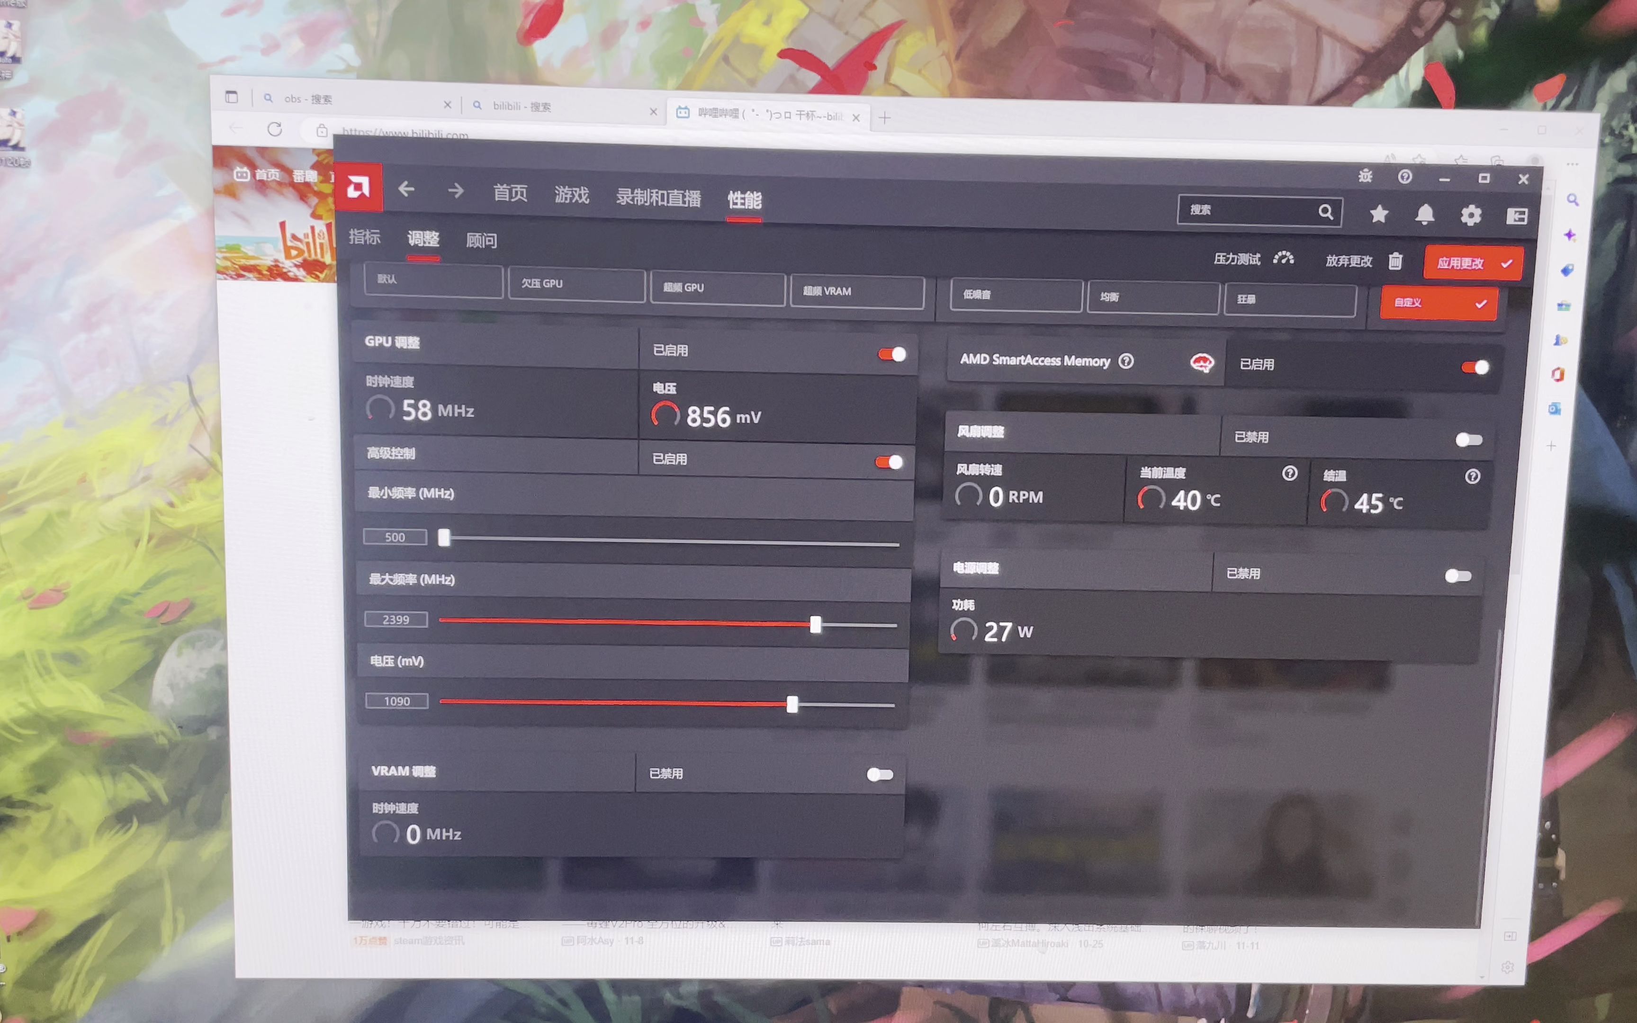Image resolution: width=1637 pixels, height=1023 pixels.
Task: Switch to the 游戏 (Gaming) tab
Action: pyautogui.click(x=572, y=195)
